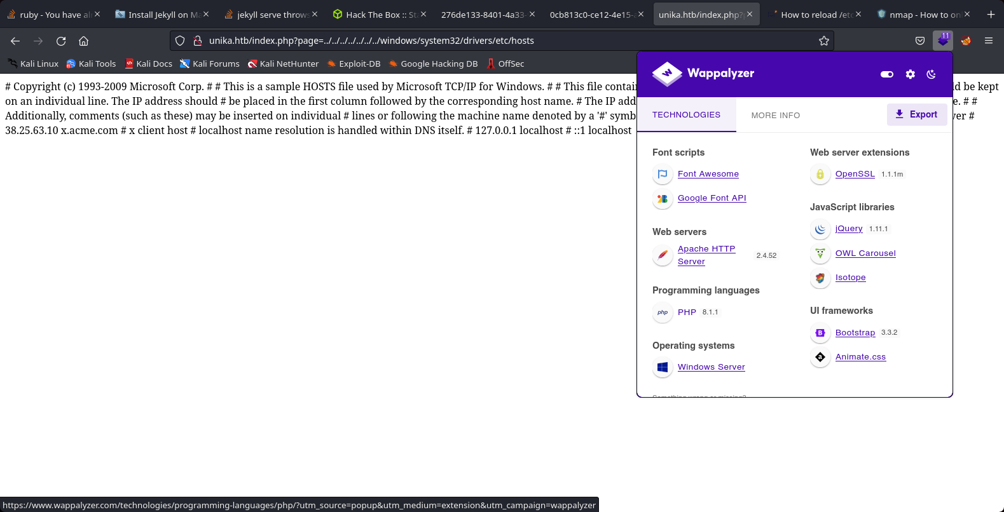
Task: Select the TECHNOLOGIES tab
Action: click(686, 115)
